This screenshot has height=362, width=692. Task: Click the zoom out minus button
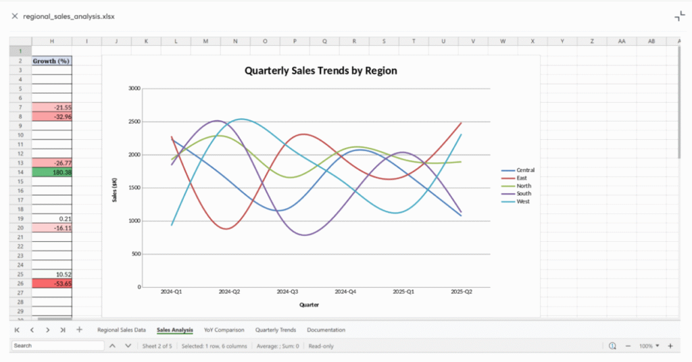click(x=628, y=346)
